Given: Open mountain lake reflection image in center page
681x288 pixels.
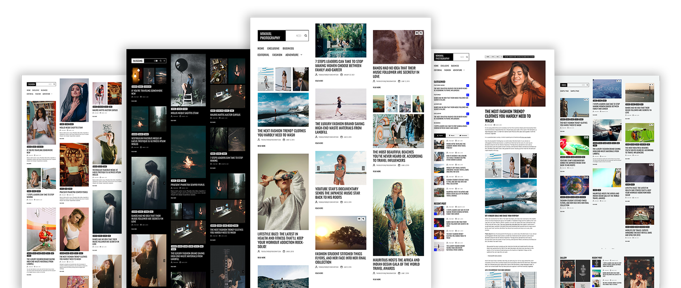Looking at the screenshot, I should coord(283,110).
